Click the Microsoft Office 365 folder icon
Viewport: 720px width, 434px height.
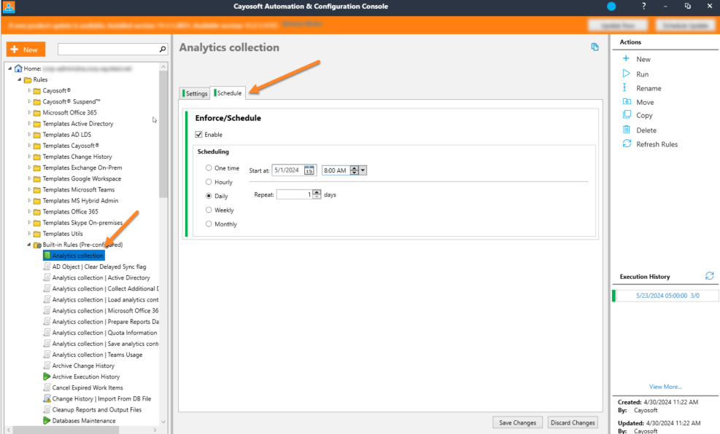click(x=37, y=113)
